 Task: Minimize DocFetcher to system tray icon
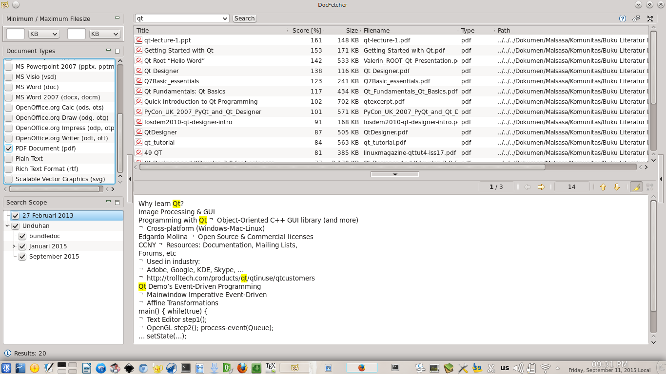[x=650, y=19]
